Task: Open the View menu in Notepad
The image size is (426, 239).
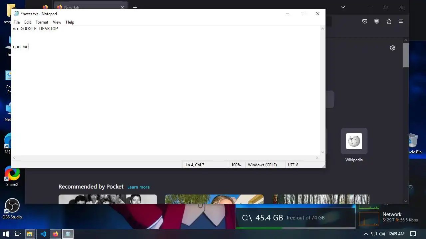Action: coord(57,22)
